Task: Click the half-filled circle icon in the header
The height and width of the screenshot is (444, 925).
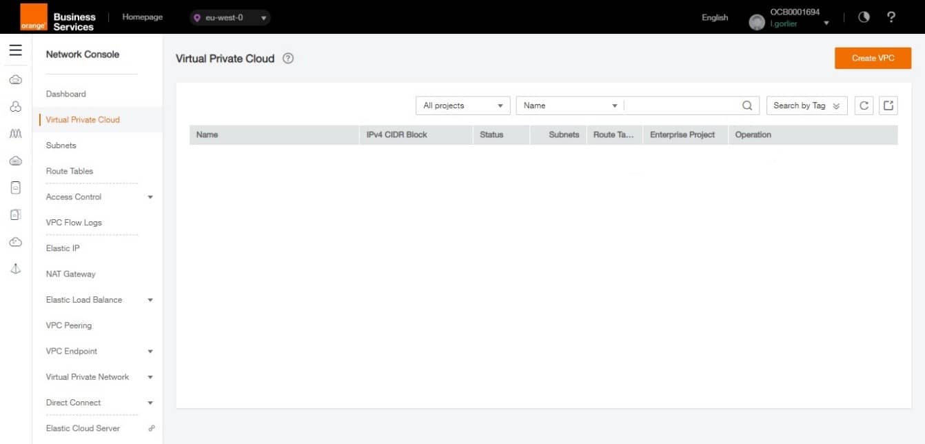Action: [864, 17]
